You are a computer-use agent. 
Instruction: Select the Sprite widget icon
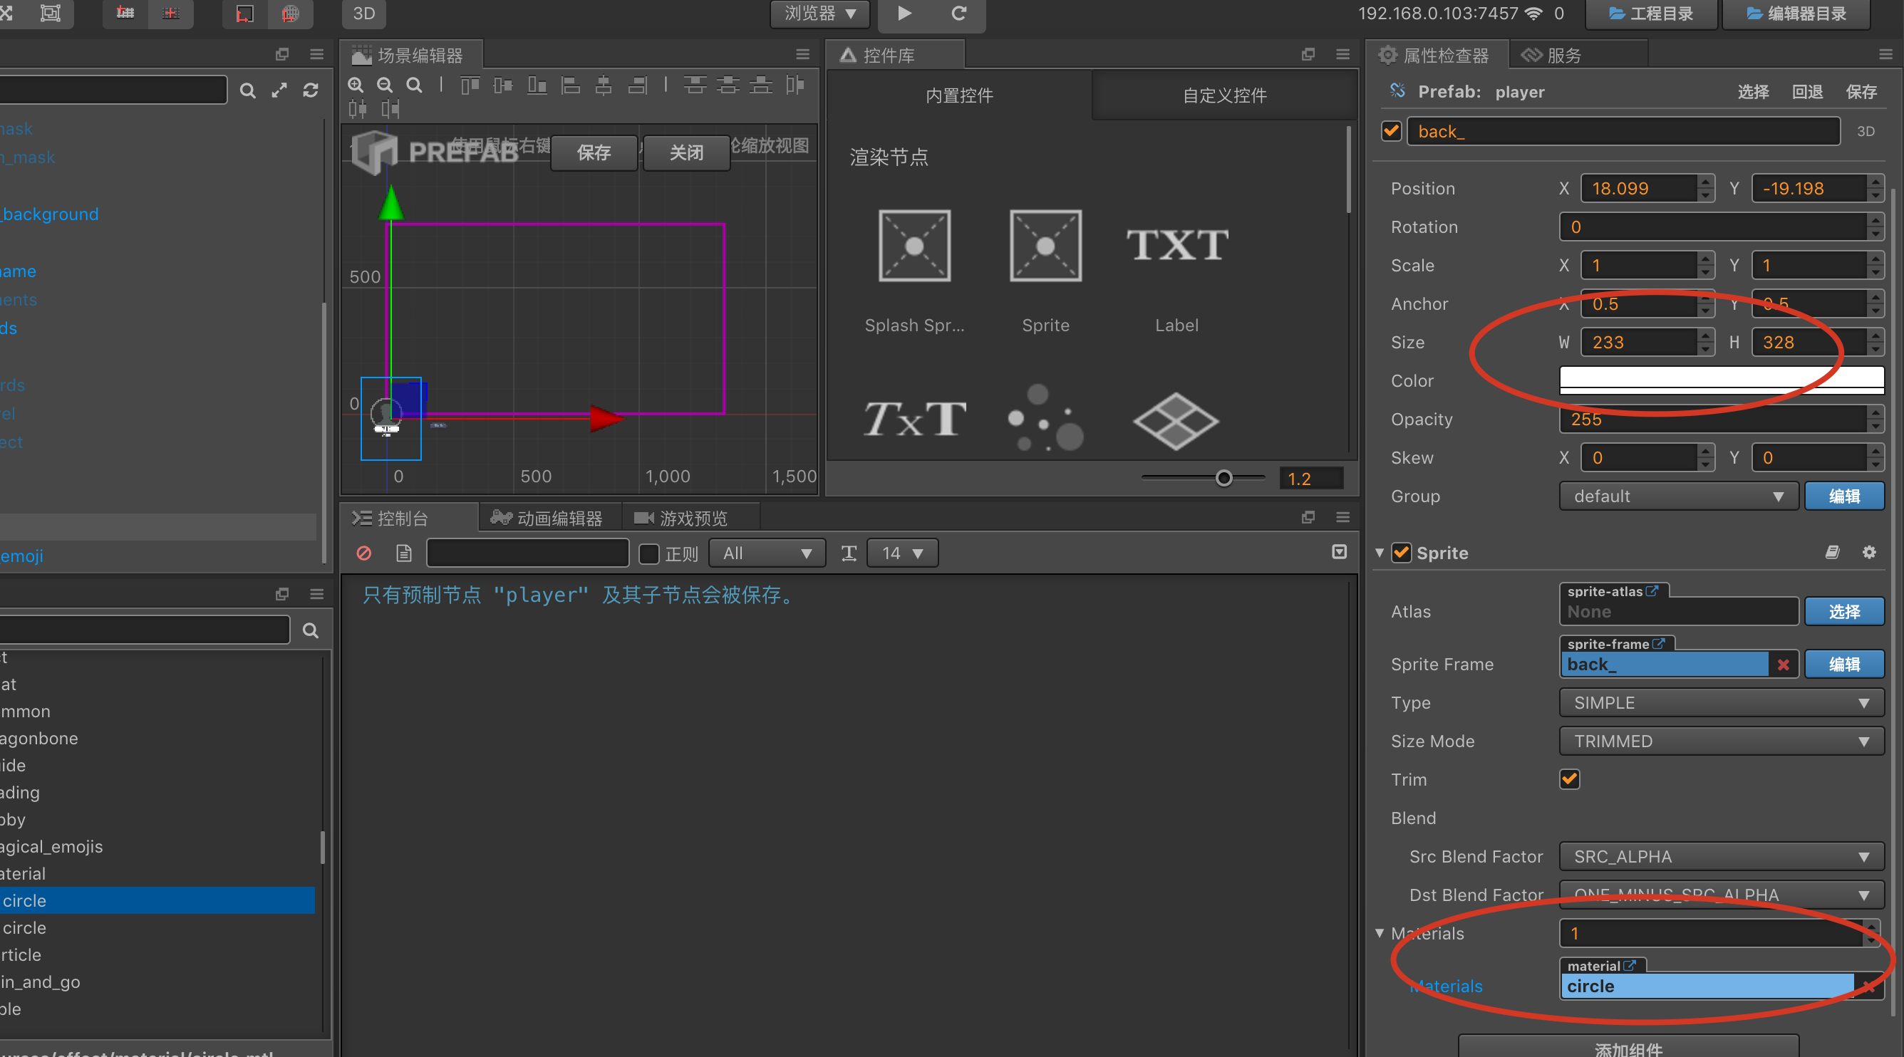click(x=1045, y=246)
